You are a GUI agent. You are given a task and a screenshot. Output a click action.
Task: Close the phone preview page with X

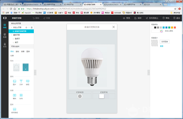[x=114, y=27]
